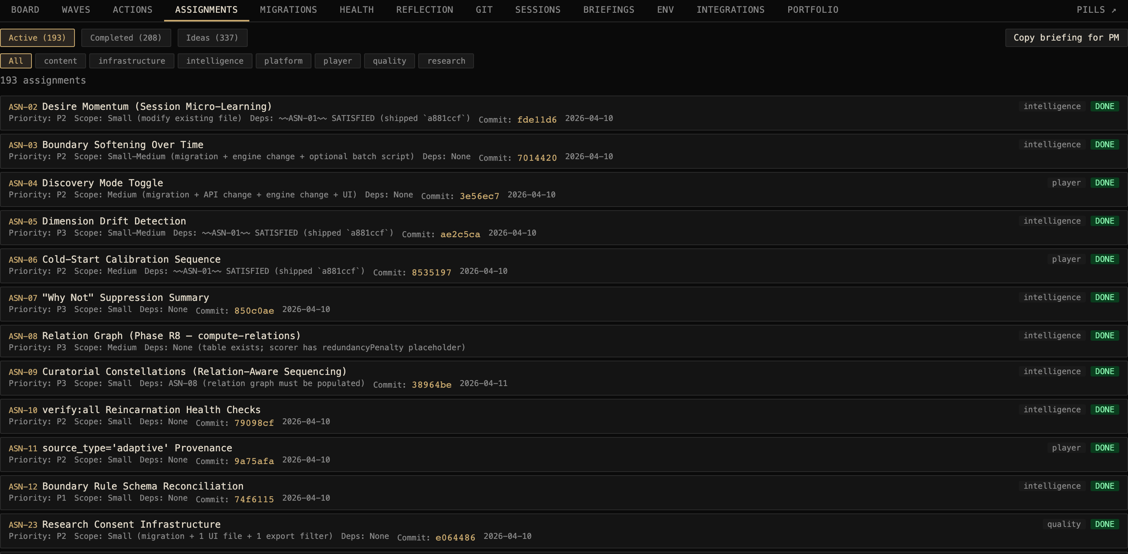The image size is (1128, 554).
Task: Open the ACTIONS tab
Action: click(x=132, y=10)
